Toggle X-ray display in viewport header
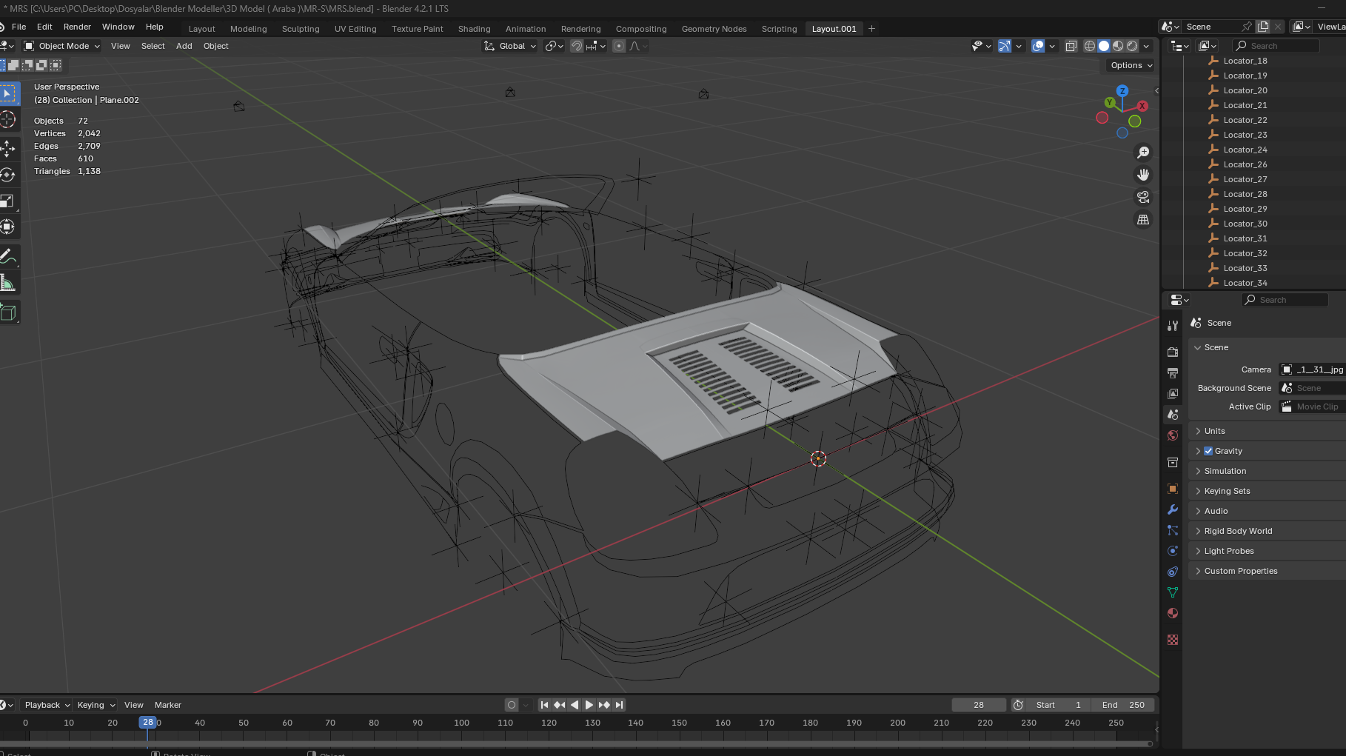This screenshot has width=1346, height=756. point(1071,46)
